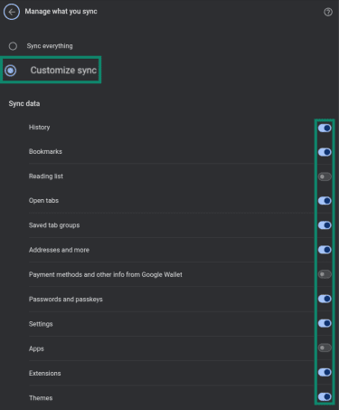339x410 pixels.
Task: Turn off the Bookmarks sync toggle
Action: coord(325,152)
